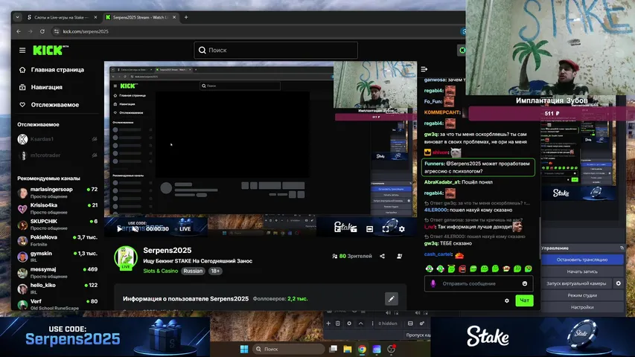Open a new browser tab
The width and height of the screenshot is (635, 357).
(186, 17)
